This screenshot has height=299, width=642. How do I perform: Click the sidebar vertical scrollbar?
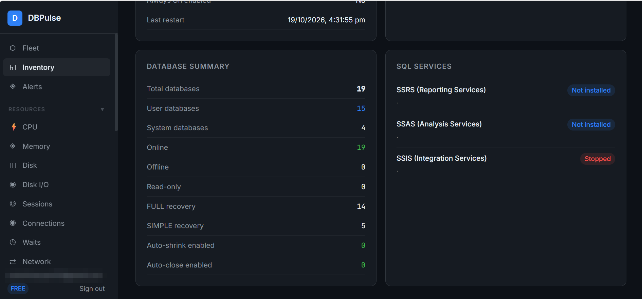116,82
